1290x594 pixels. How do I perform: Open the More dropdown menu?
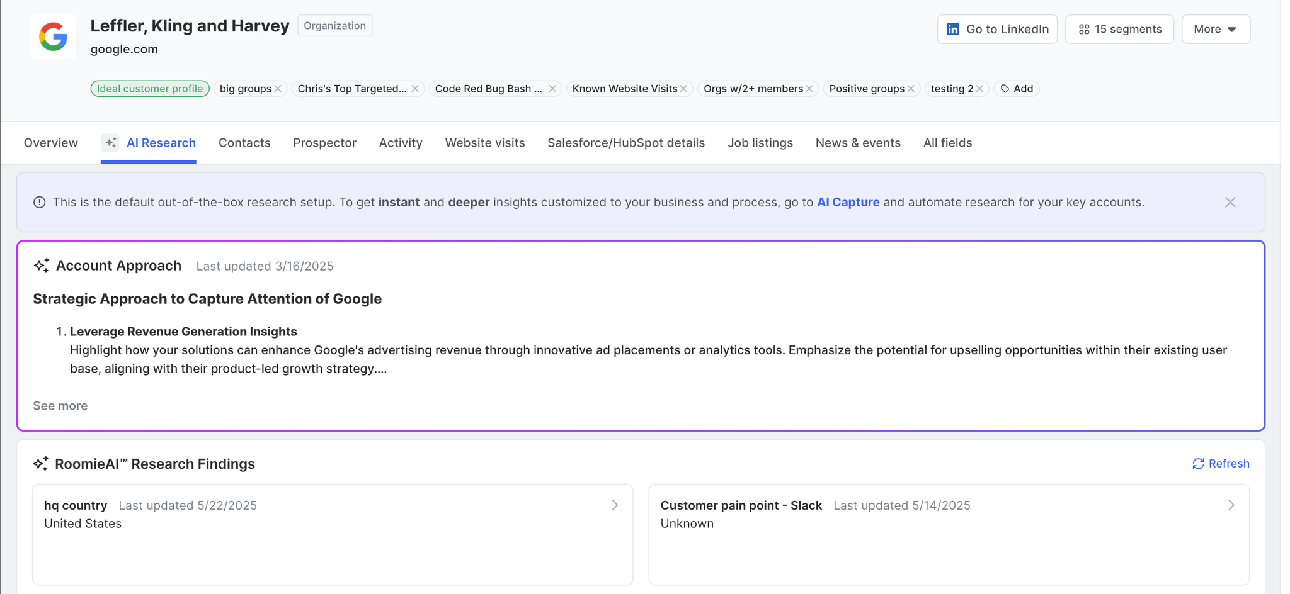pyautogui.click(x=1215, y=30)
